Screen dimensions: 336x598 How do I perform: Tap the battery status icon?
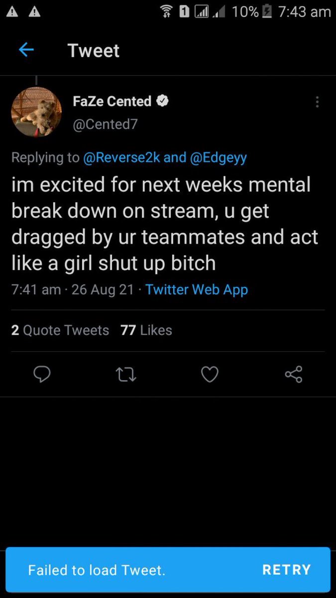267,12
